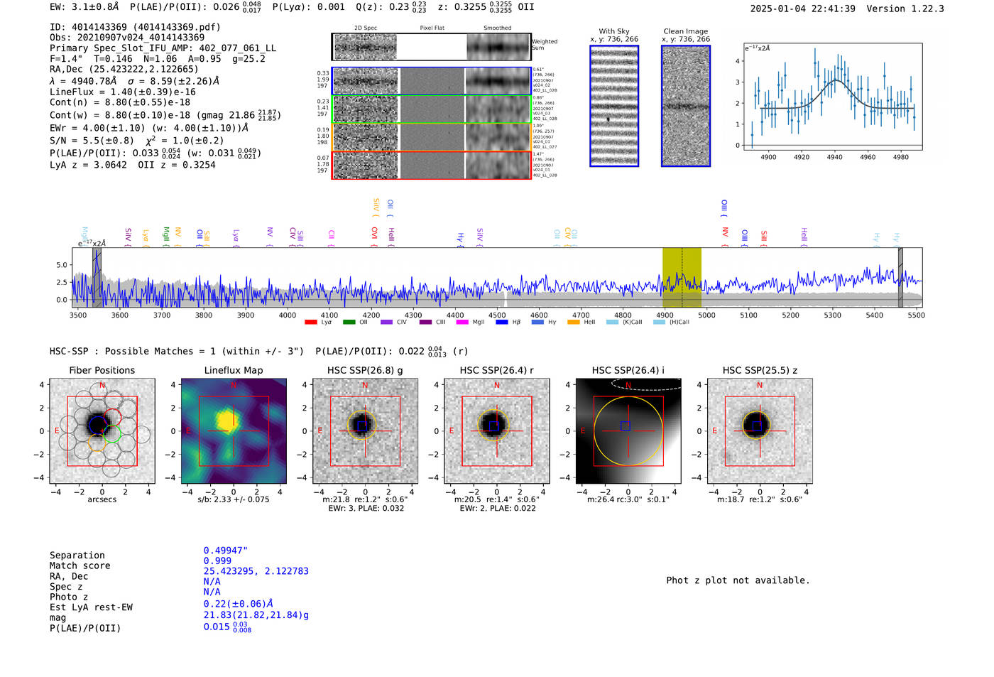Click the Fiber Positions cutout image

[102, 431]
